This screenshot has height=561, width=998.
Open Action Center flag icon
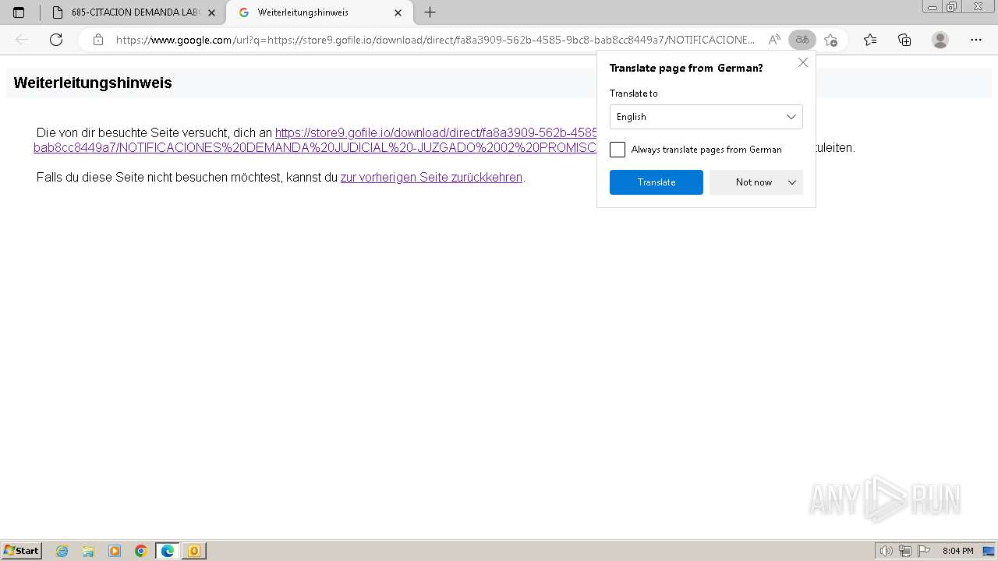(924, 551)
